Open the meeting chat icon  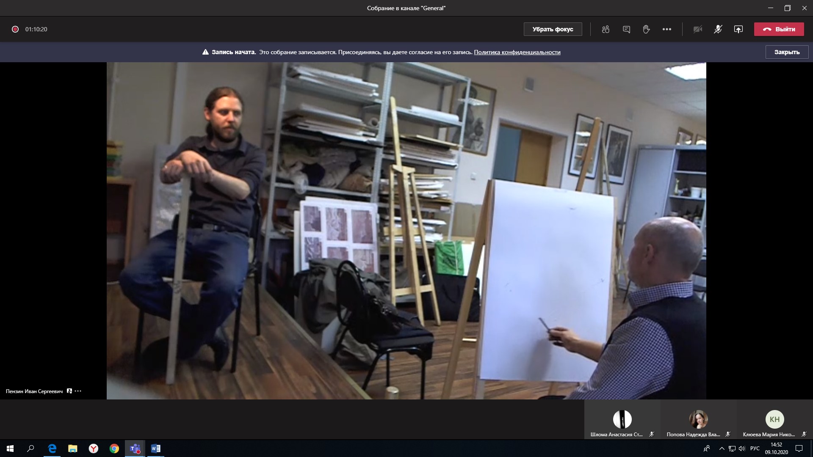point(626,29)
